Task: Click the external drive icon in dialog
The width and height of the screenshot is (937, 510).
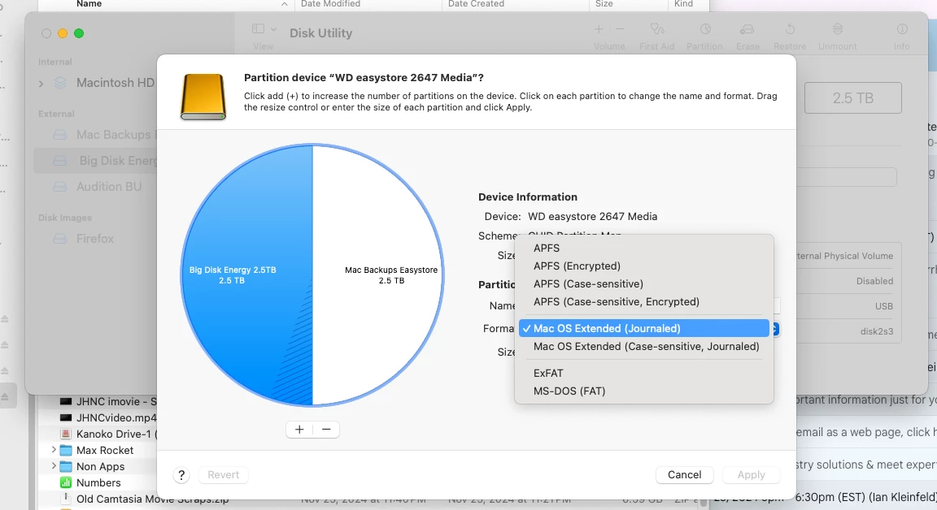Action: point(203,97)
